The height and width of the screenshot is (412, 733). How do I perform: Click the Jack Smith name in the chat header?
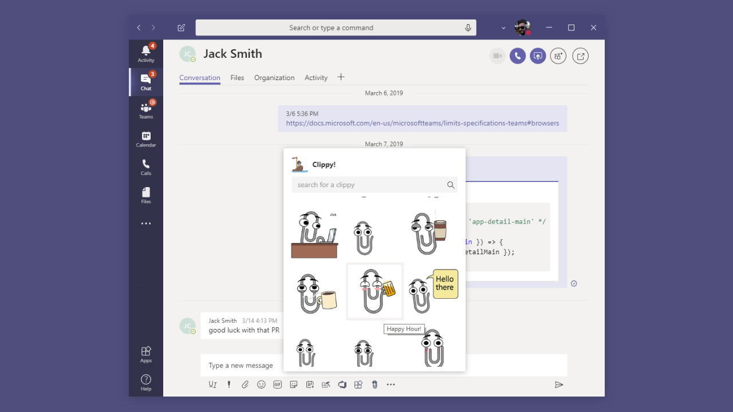233,54
